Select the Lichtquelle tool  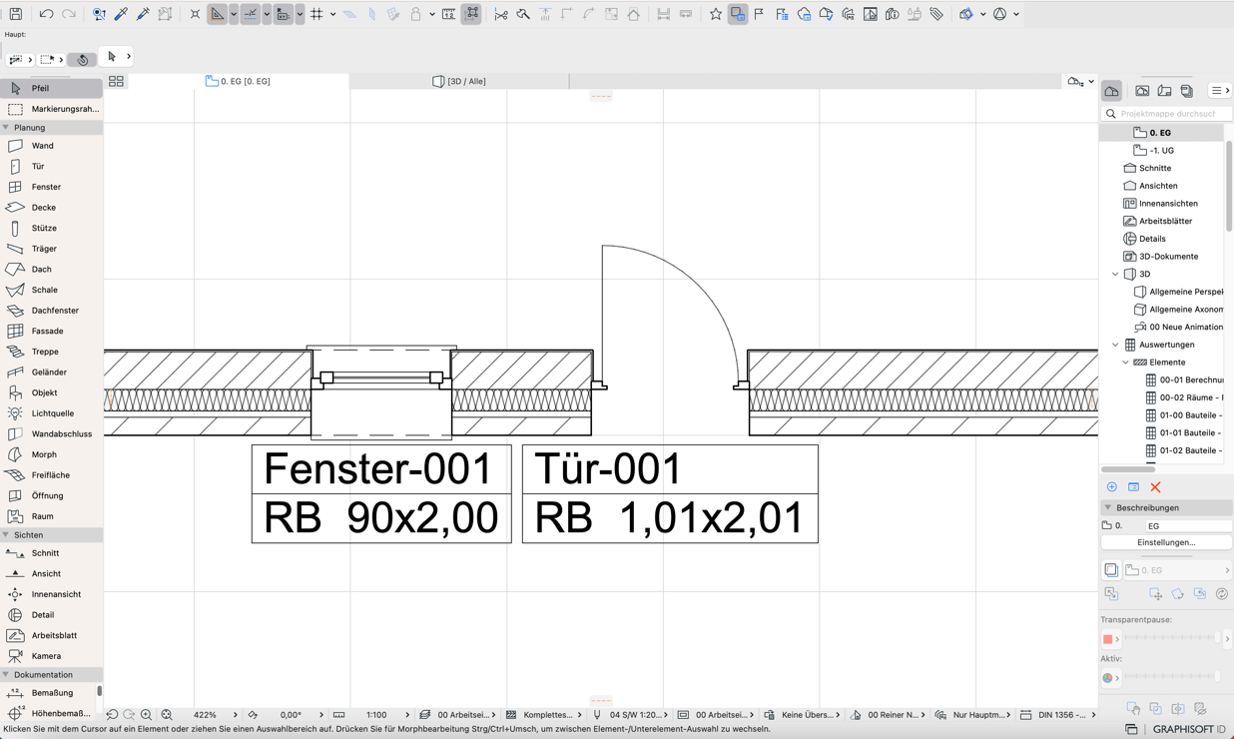point(51,413)
